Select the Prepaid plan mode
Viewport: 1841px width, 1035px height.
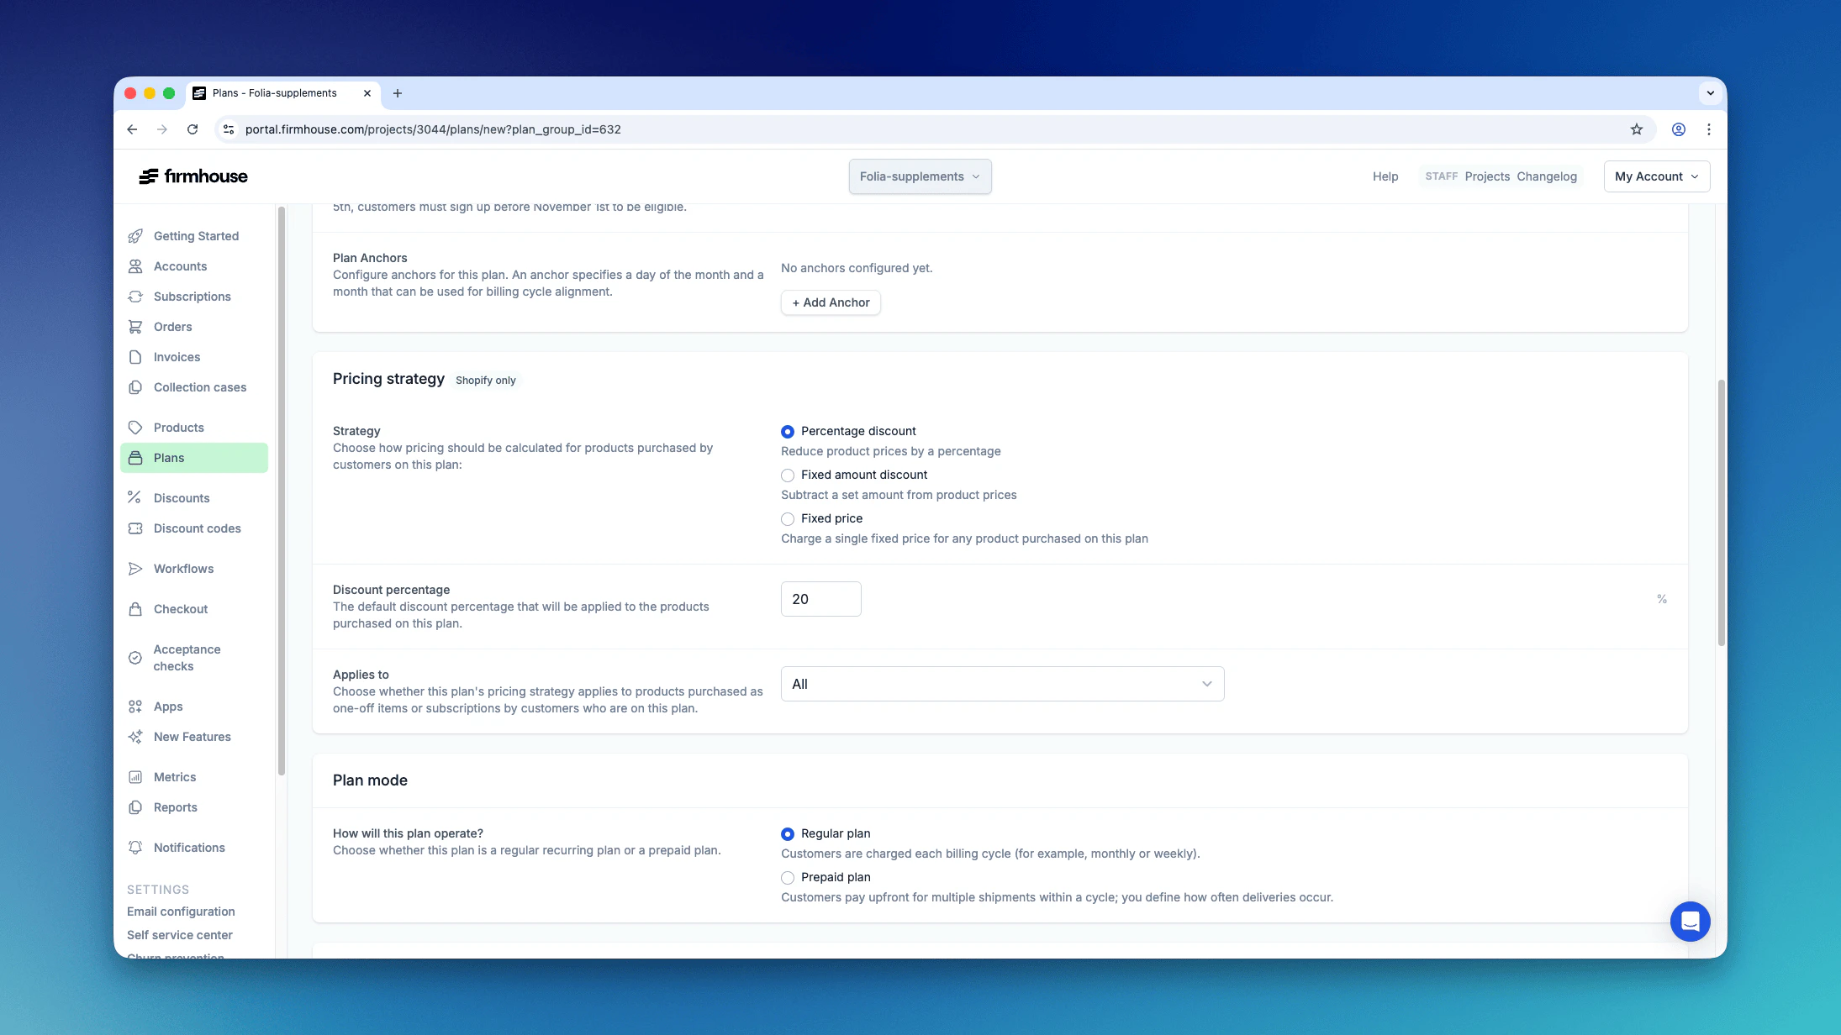point(788,878)
